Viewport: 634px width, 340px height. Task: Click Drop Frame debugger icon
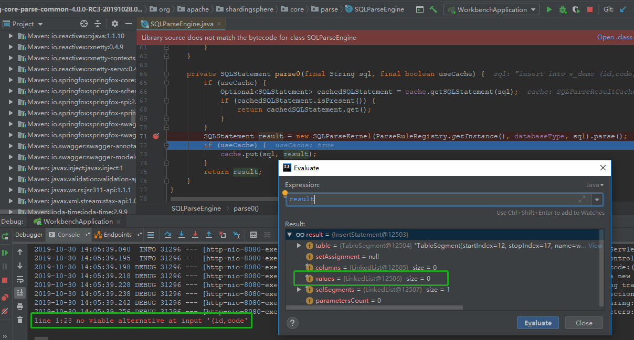223,235
